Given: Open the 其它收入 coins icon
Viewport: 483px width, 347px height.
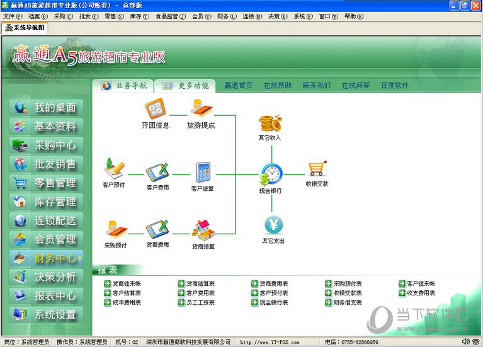Looking at the screenshot, I should 270,123.
